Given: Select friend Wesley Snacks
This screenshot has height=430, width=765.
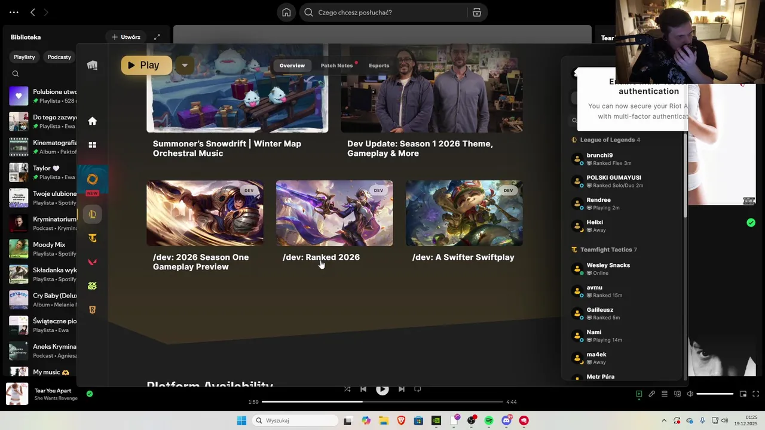Looking at the screenshot, I should (625, 269).
